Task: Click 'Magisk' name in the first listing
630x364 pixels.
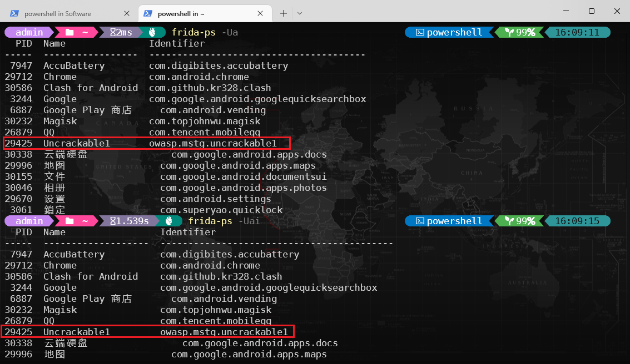Action: pyautogui.click(x=60, y=121)
